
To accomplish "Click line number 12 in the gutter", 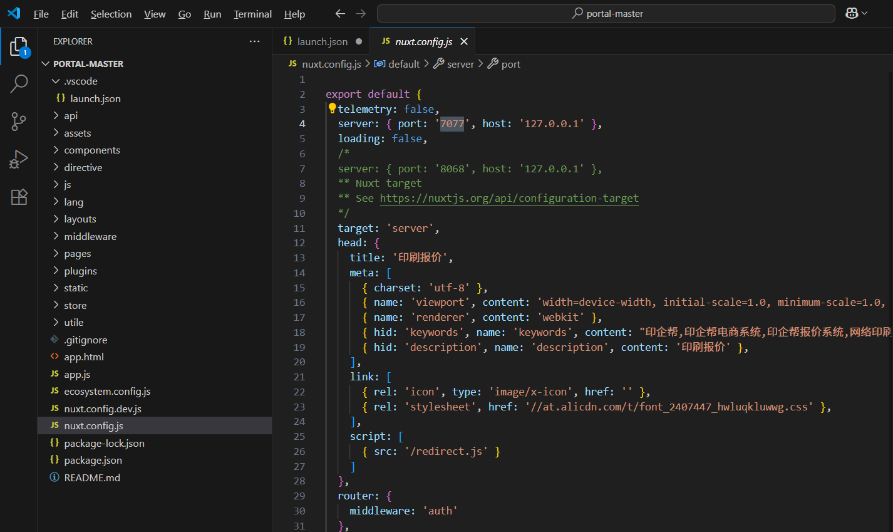I will pos(299,243).
